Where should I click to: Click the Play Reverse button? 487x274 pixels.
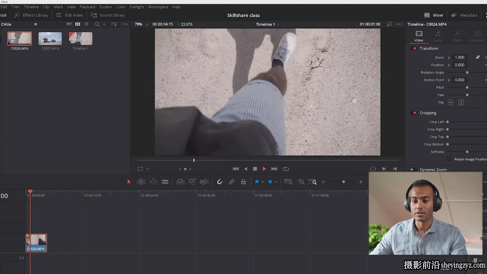(x=245, y=169)
